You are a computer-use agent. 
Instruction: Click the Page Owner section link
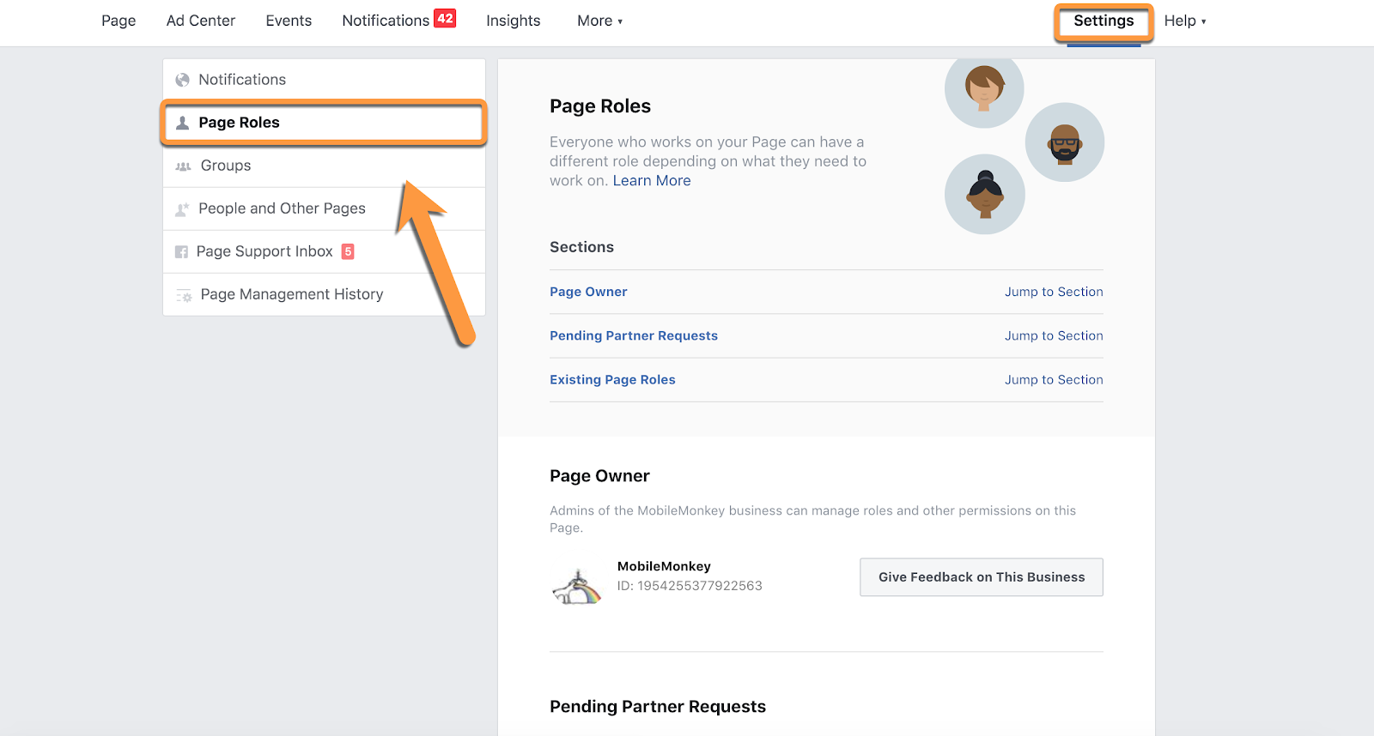click(588, 292)
